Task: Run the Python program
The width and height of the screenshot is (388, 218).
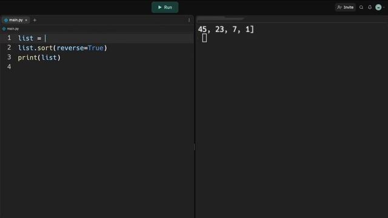Action: click(165, 7)
